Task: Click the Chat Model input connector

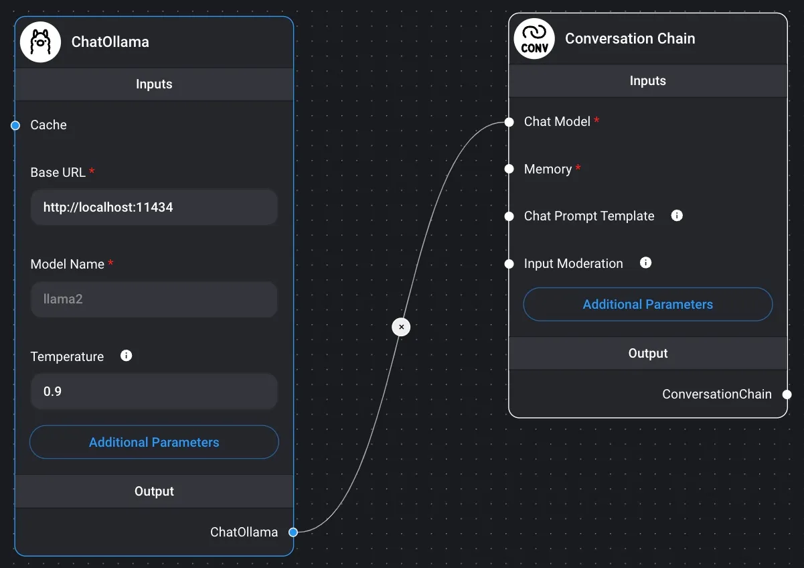Action: coord(509,122)
